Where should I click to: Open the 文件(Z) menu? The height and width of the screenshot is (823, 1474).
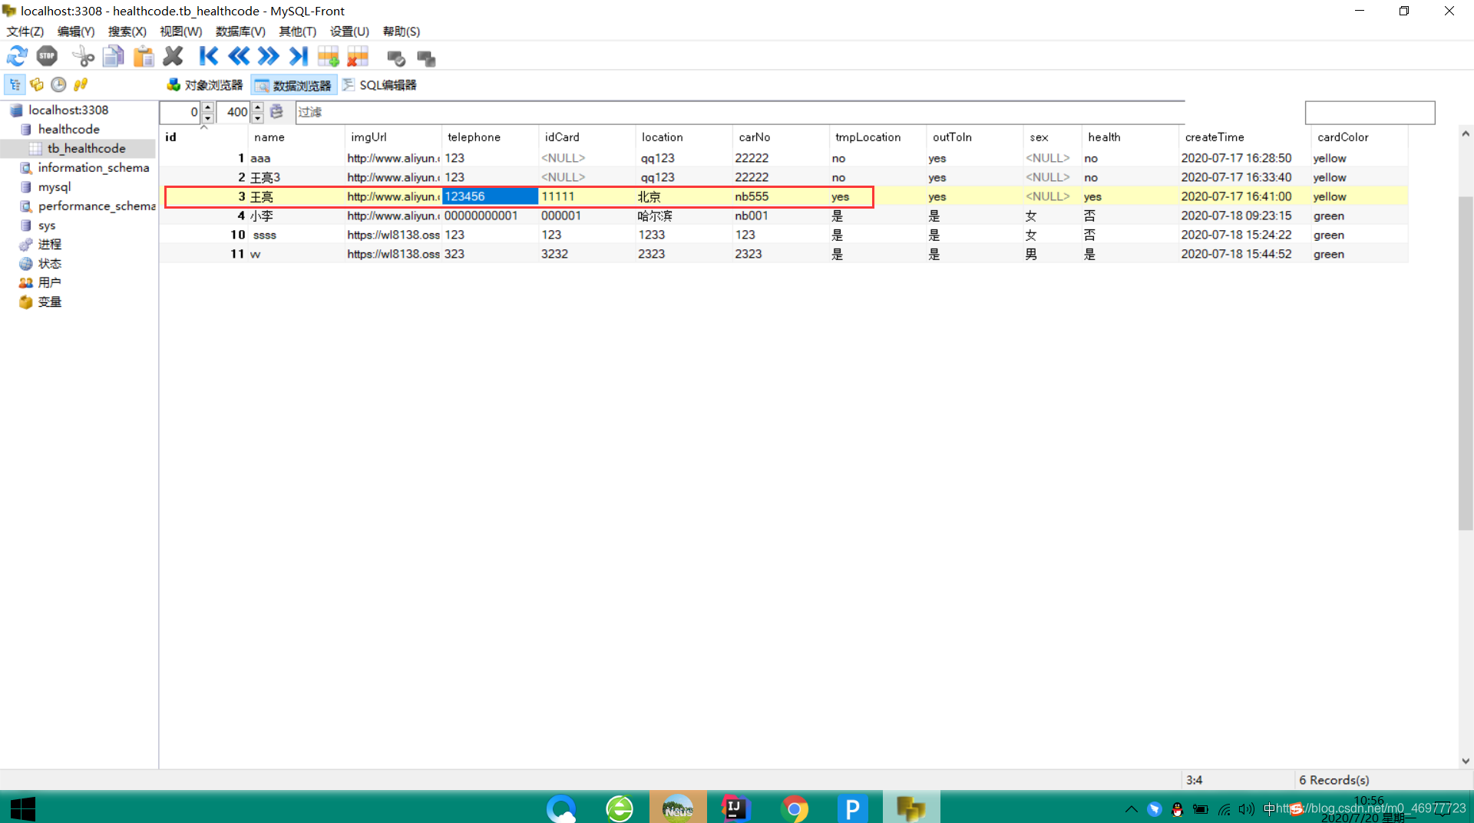click(25, 31)
